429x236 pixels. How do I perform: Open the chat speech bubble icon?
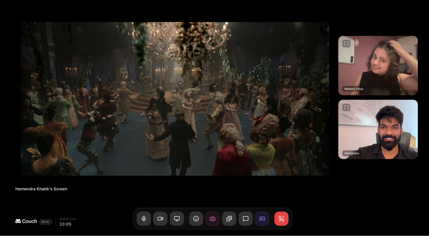click(246, 219)
